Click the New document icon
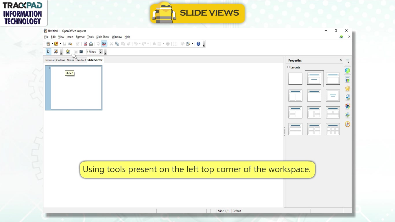 click(x=48, y=44)
